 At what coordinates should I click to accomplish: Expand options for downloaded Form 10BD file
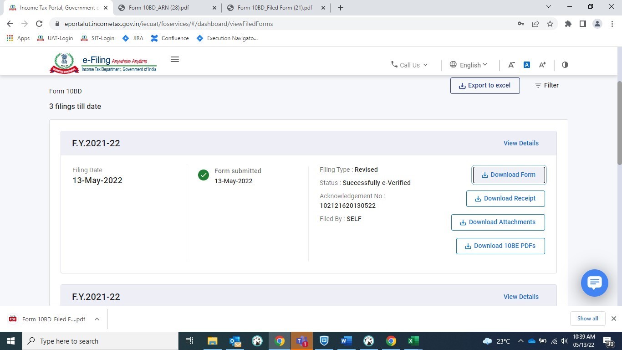click(x=97, y=319)
